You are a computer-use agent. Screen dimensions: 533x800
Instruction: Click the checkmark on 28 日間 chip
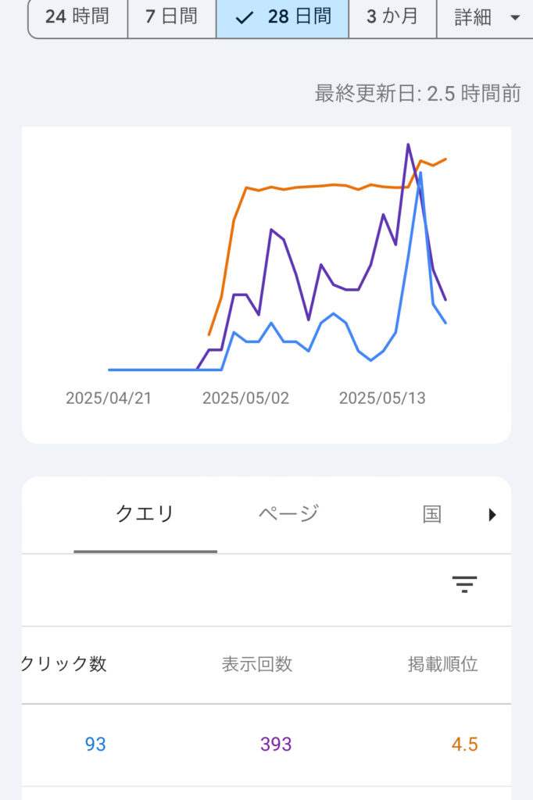pyautogui.click(x=245, y=18)
